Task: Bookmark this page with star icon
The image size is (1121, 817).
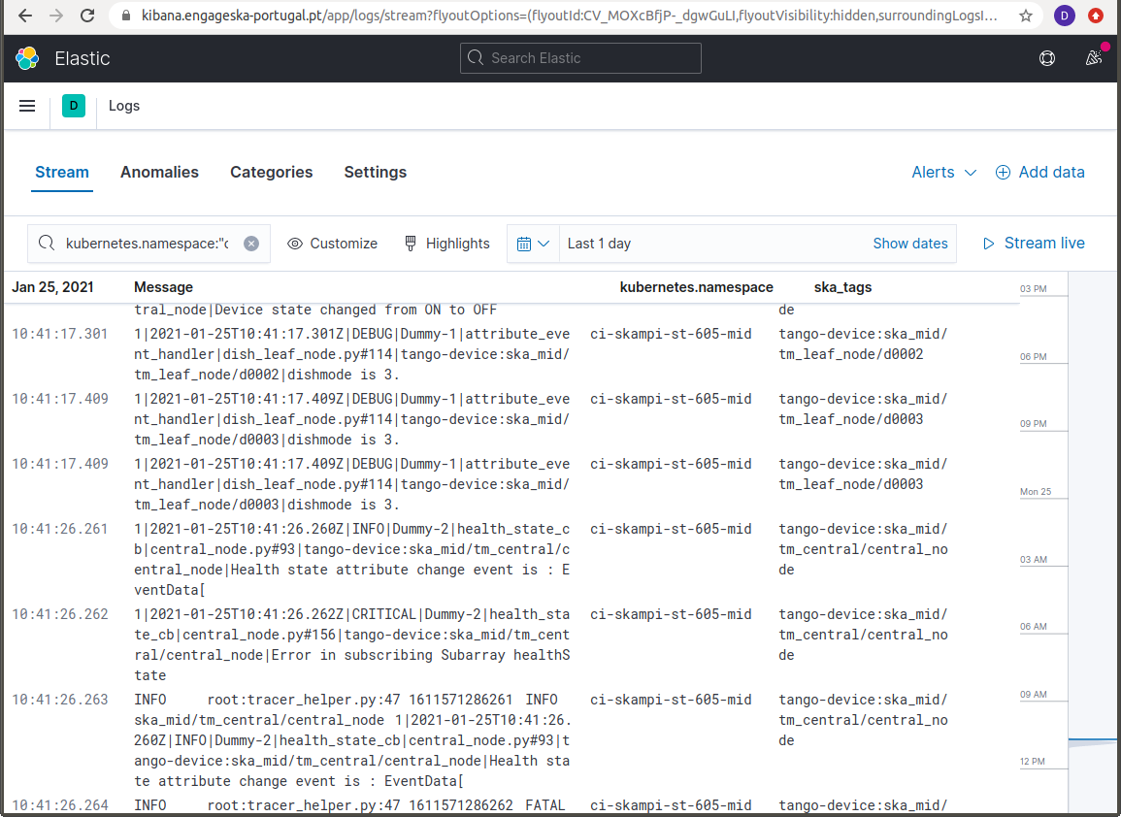Action: pos(1026,16)
